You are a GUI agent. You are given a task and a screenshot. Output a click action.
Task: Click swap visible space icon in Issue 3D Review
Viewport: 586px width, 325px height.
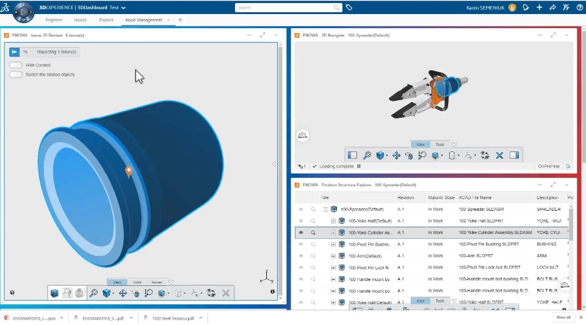click(x=211, y=293)
